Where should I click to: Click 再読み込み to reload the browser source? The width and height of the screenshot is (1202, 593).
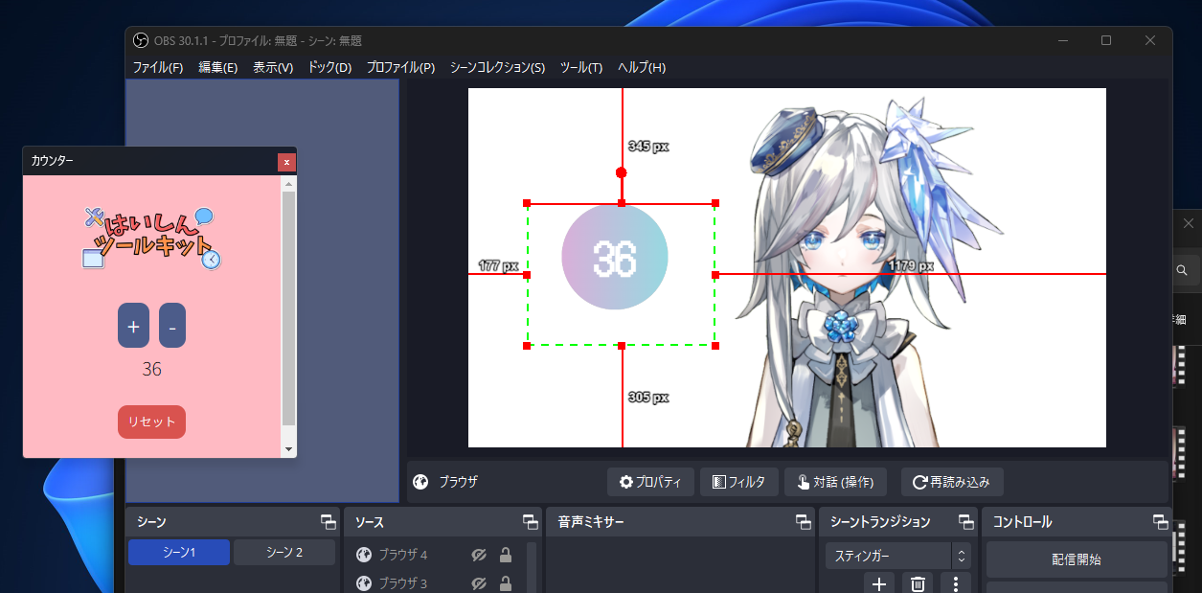point(952,482)
